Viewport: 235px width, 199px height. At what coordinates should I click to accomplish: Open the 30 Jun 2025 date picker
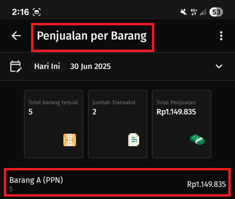pos(90,66)
